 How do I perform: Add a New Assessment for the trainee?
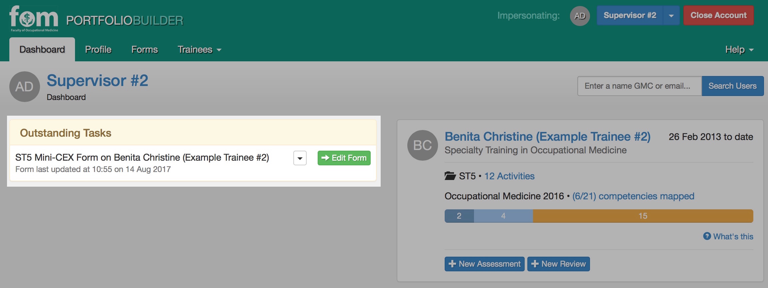[x=485, y=264]
